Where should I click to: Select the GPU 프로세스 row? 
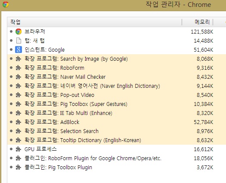tap(117, 149)
